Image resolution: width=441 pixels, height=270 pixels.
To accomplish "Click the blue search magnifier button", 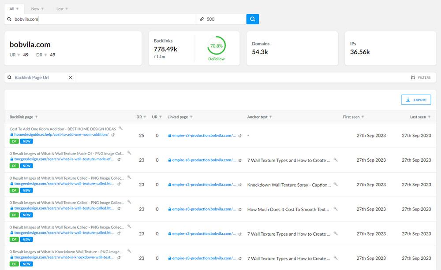I will (253, 19).
